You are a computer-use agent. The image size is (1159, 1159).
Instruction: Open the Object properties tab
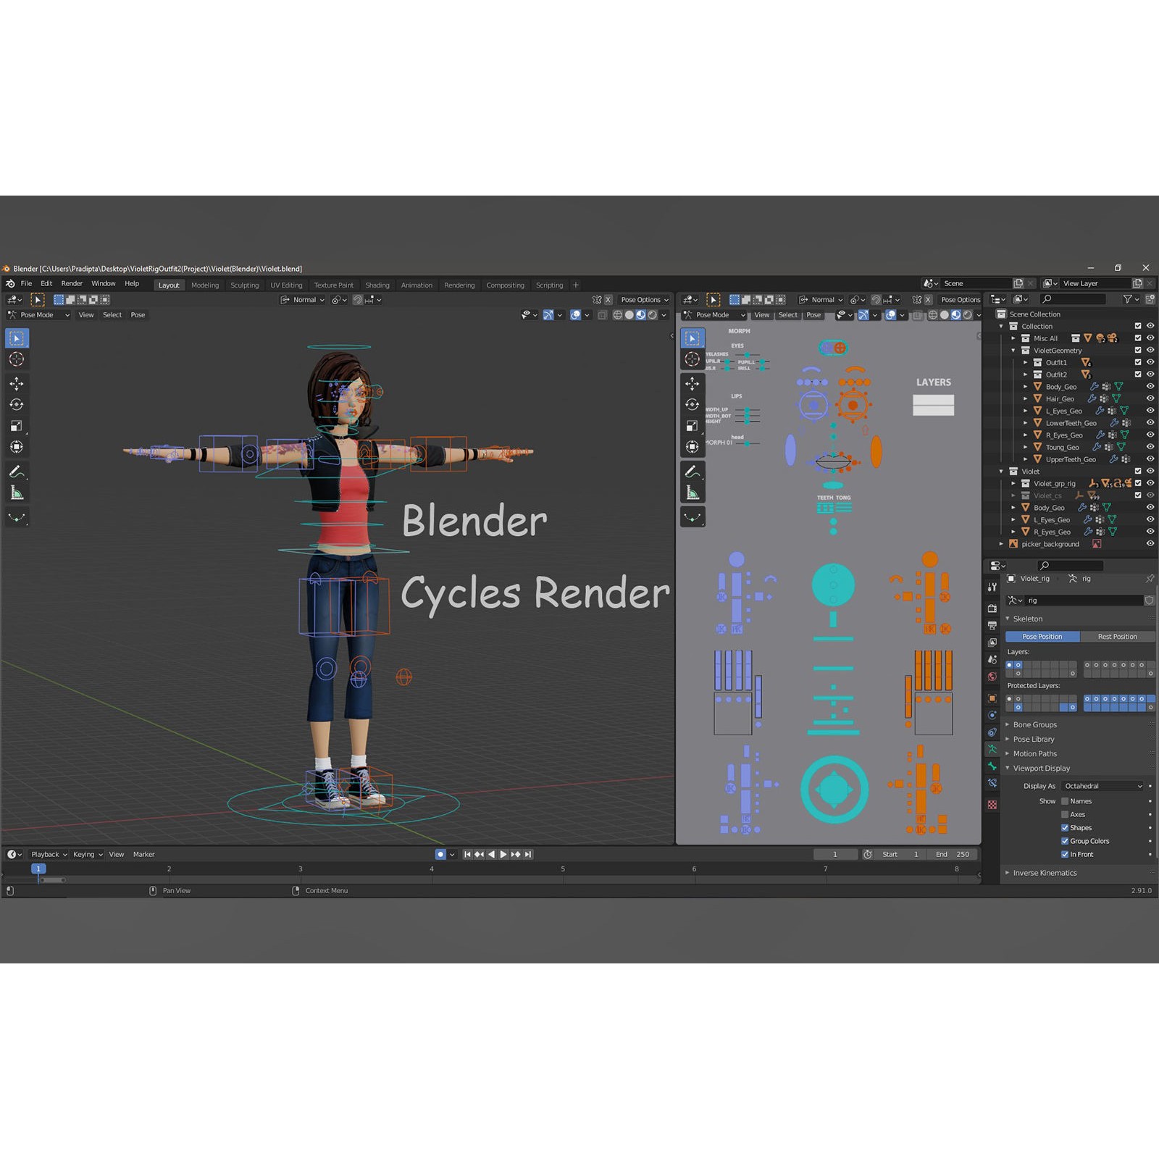click(x=992, y=698)
